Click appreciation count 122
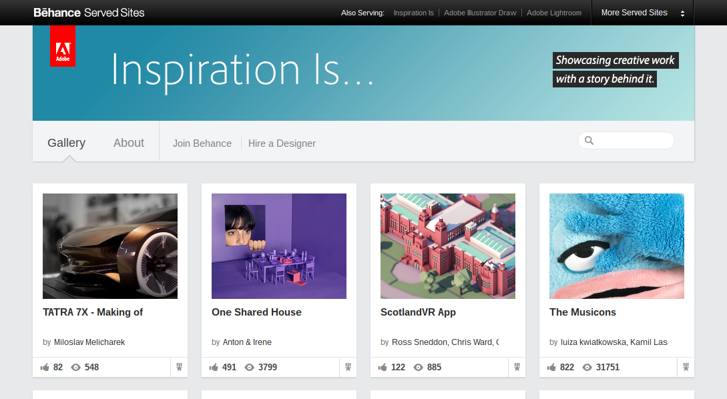 coord(398,368)
